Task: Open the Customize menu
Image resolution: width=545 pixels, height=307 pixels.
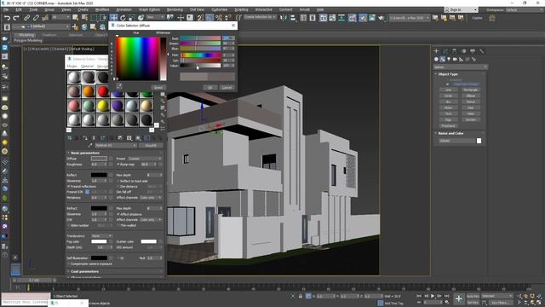Action: click(220, 9)
